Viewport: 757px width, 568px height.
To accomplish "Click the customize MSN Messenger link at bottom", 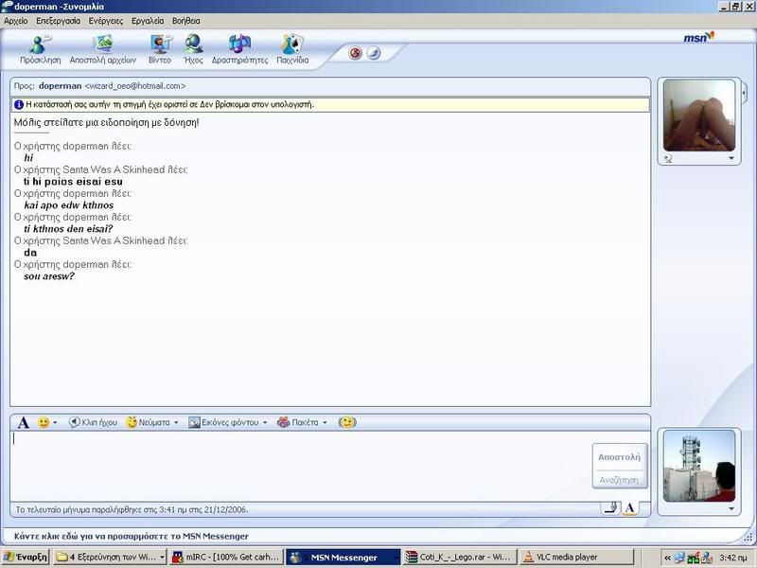I will coord(132,536).
